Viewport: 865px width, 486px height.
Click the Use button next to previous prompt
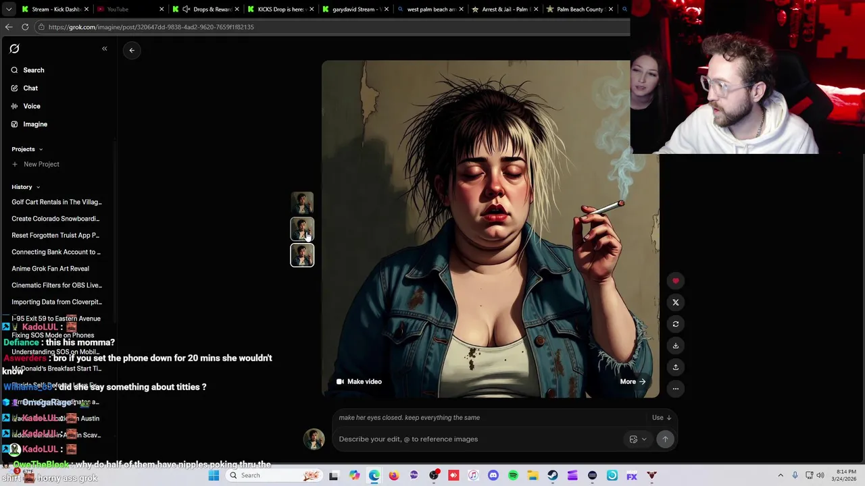pos(662,418)
